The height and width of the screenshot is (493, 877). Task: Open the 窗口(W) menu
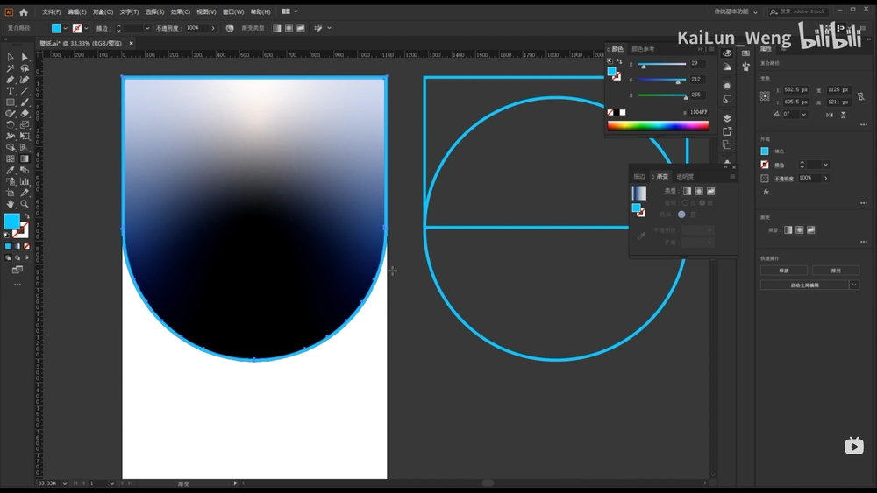(232, 11)
